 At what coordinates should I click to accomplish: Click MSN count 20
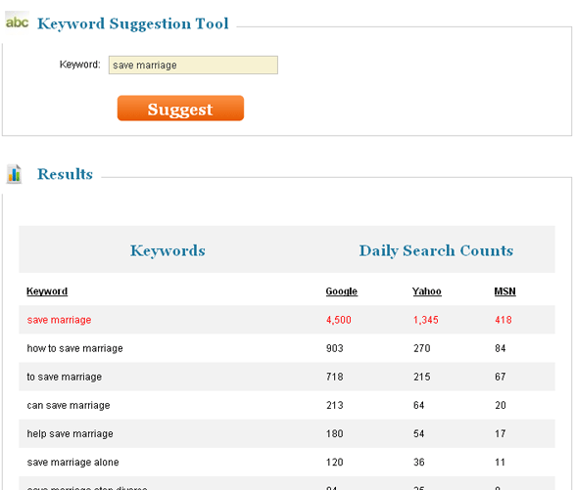tap(501, 406)
